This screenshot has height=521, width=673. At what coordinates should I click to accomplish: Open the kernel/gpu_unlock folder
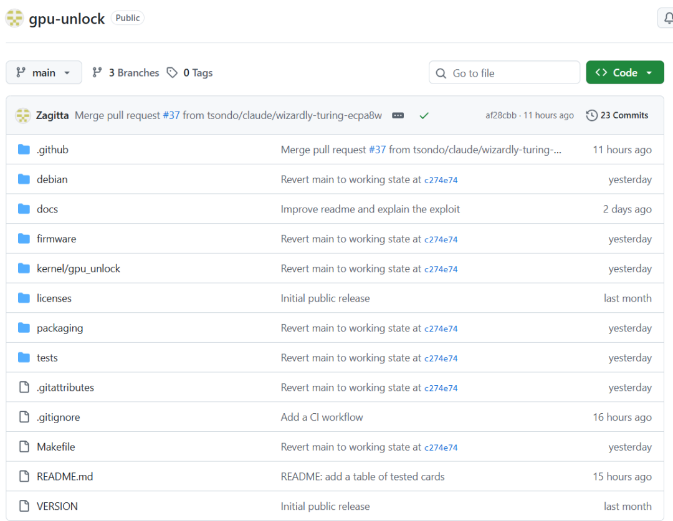(79, 269)
